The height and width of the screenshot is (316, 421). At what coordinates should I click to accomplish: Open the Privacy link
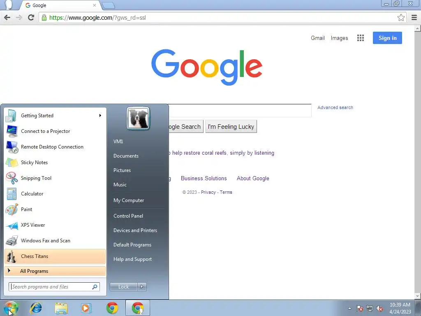pos(208,193)
